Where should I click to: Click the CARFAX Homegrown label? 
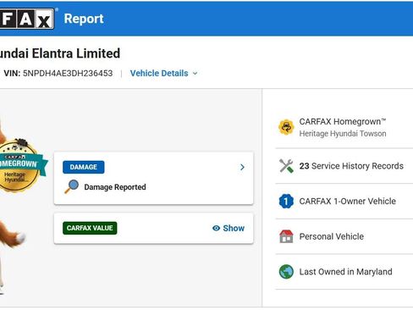(343, 122)
